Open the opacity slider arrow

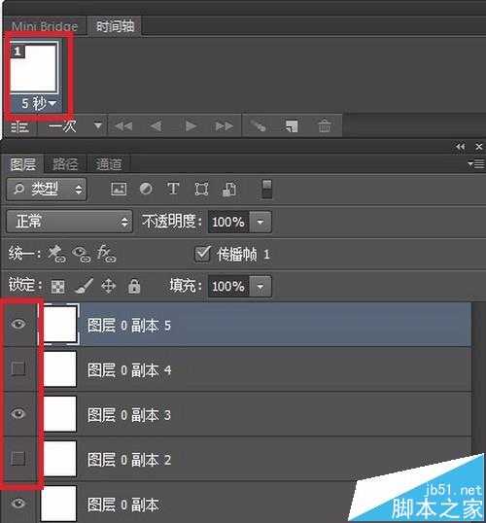(260, 222)
